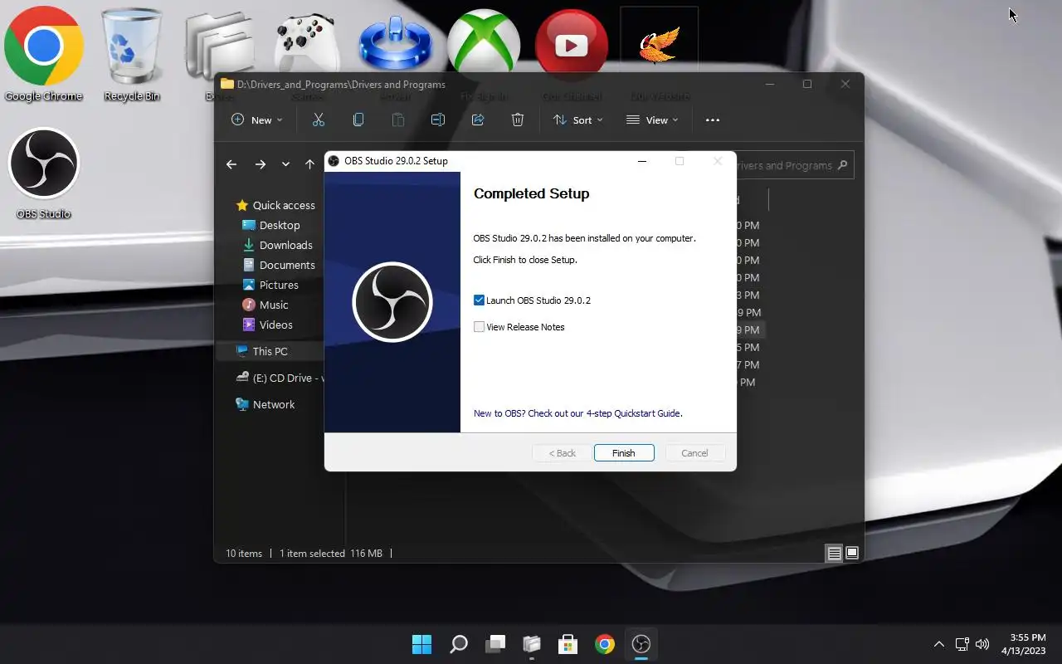
Task: Open the New dropdown in Explorer
Action: 257,120
